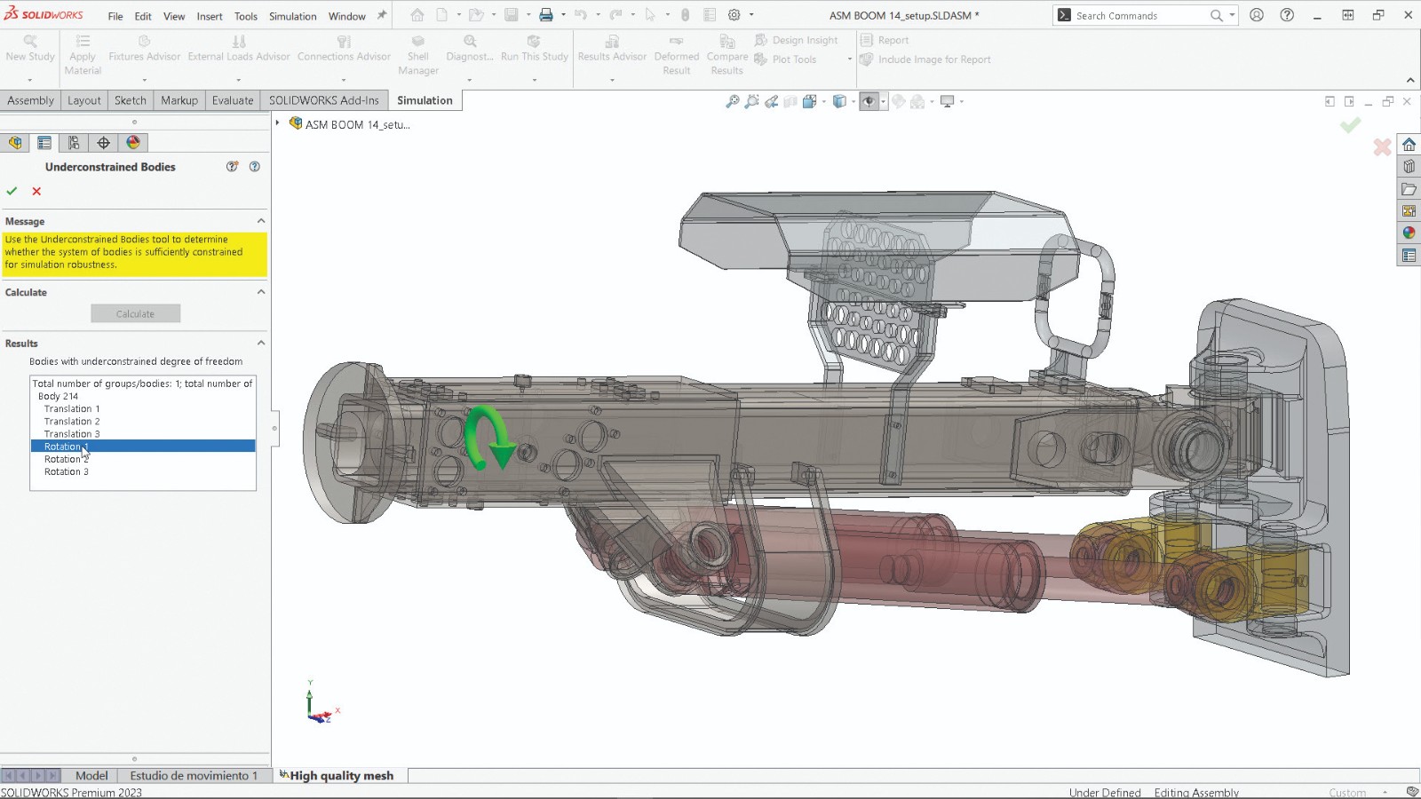Screen dimensions: 1421x799
Task: Open the Appearances color ball tab
Action: point(133,143)
